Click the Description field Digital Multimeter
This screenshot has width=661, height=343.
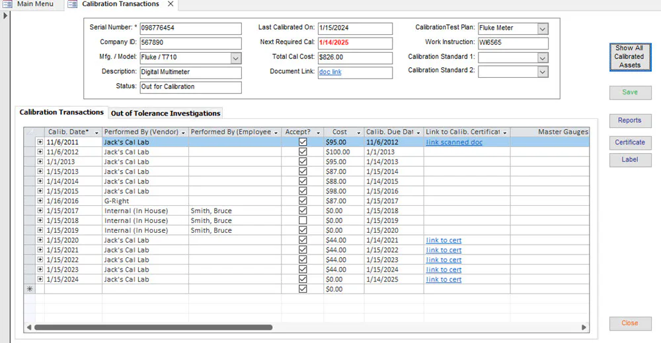(190, 73)
